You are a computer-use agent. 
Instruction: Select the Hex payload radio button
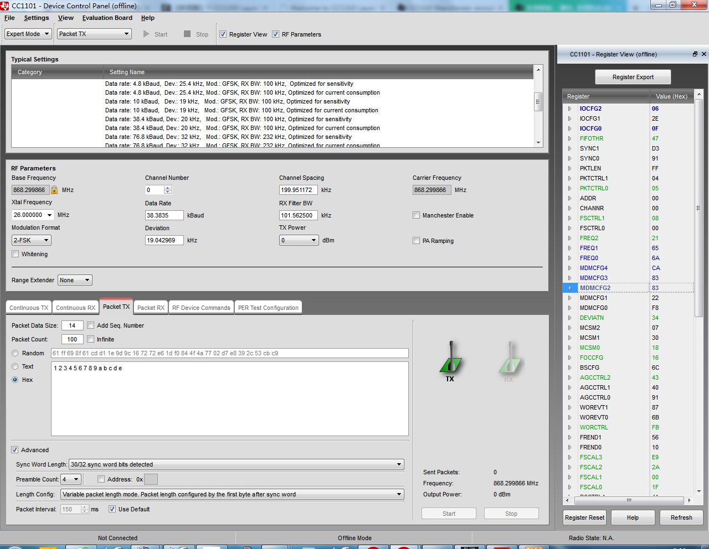15,380
